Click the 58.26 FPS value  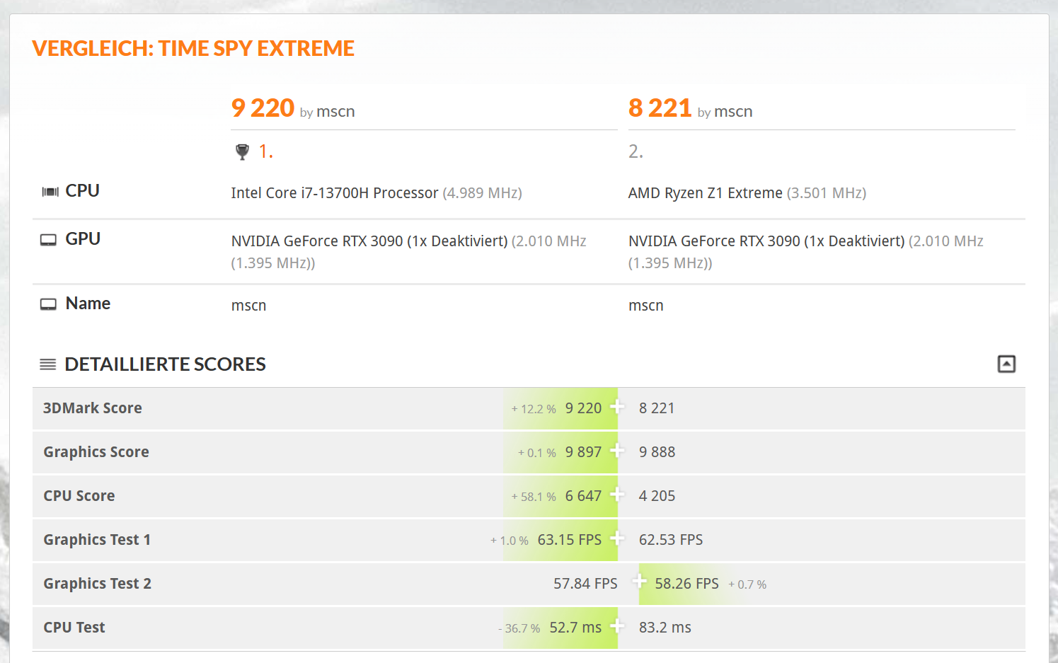coord(686,584)
